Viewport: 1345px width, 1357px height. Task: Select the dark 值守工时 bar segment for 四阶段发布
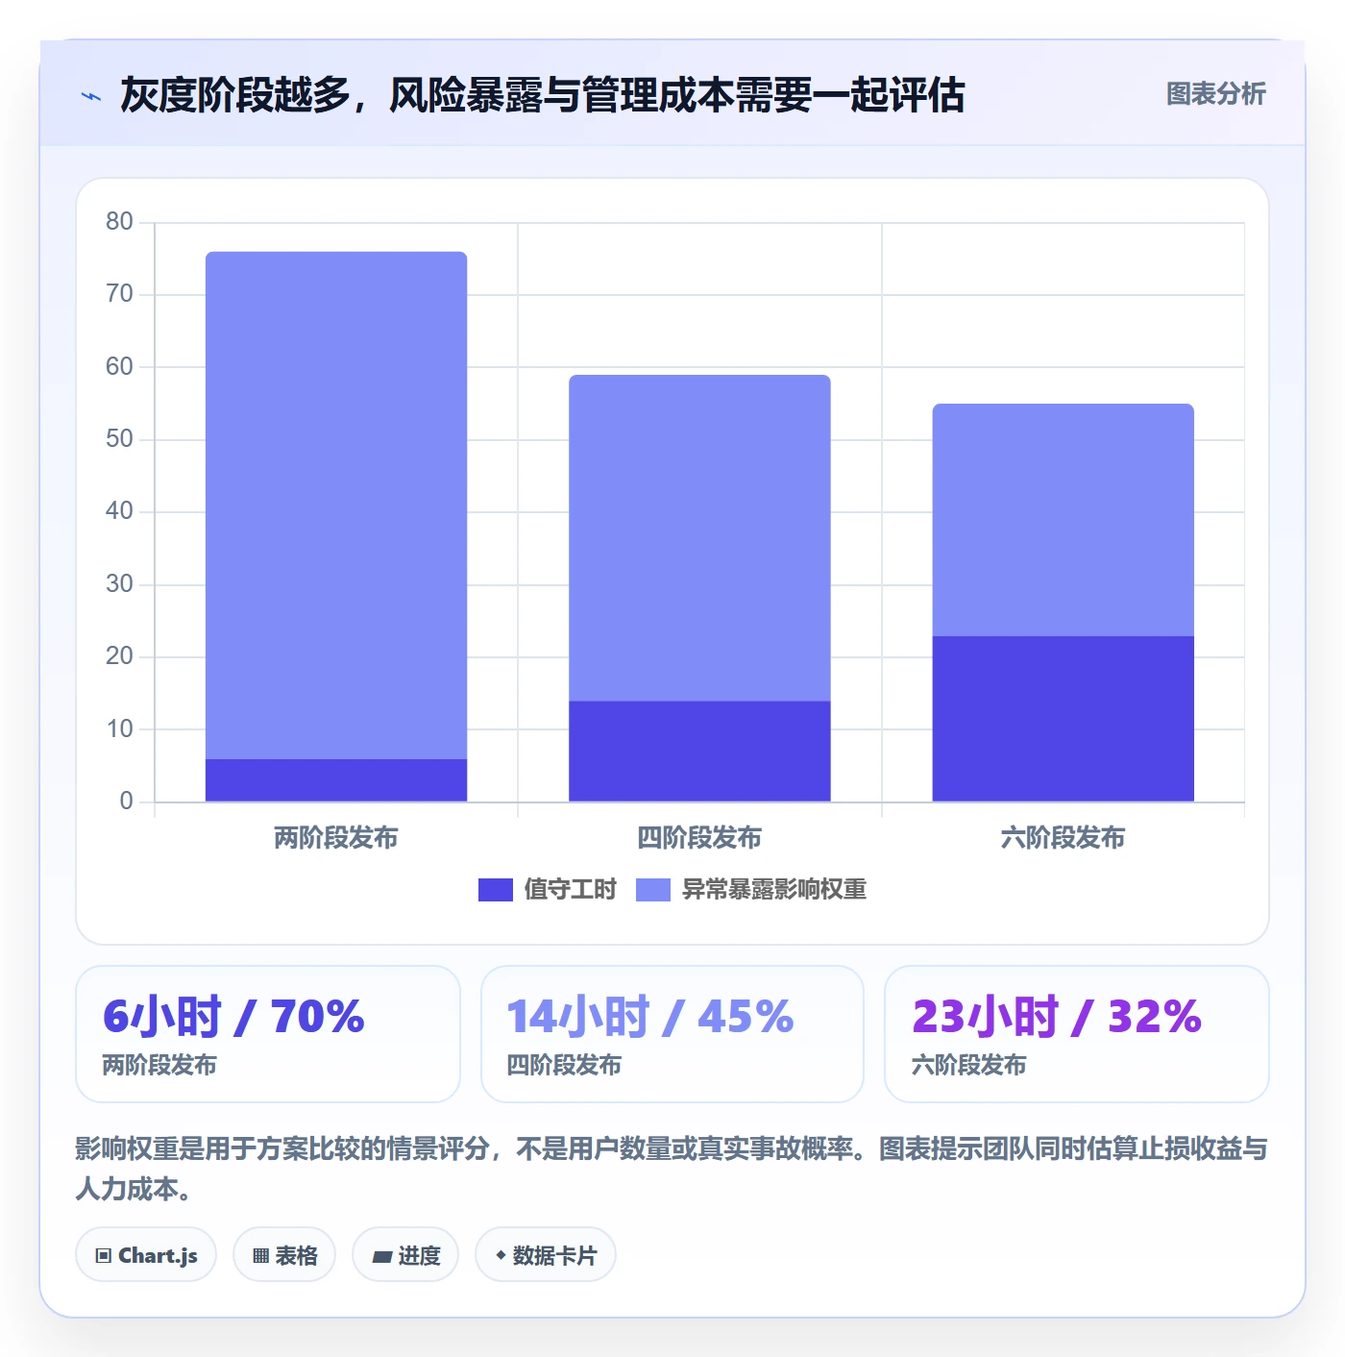click(699, 752)
